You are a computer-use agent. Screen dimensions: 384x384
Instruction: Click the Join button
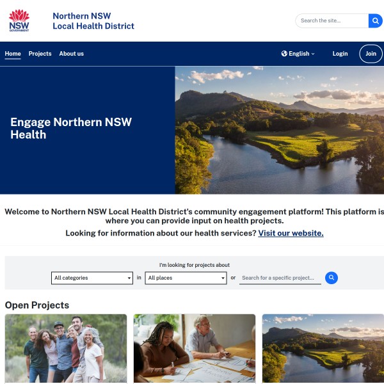(x=371, y=54)
